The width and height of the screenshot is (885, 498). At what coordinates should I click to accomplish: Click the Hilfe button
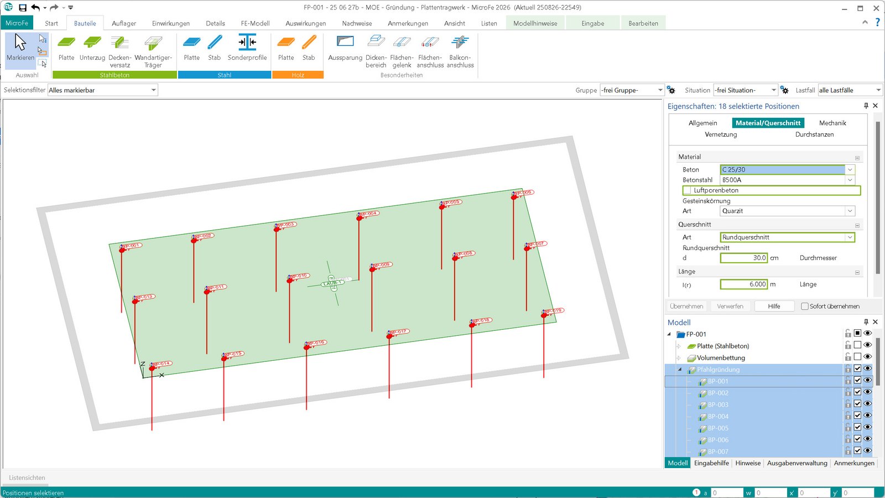774,306
